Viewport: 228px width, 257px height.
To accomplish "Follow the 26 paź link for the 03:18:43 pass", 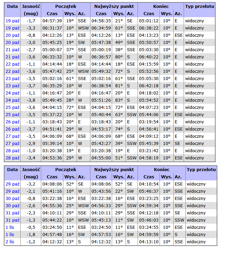I will coord(12,122).
